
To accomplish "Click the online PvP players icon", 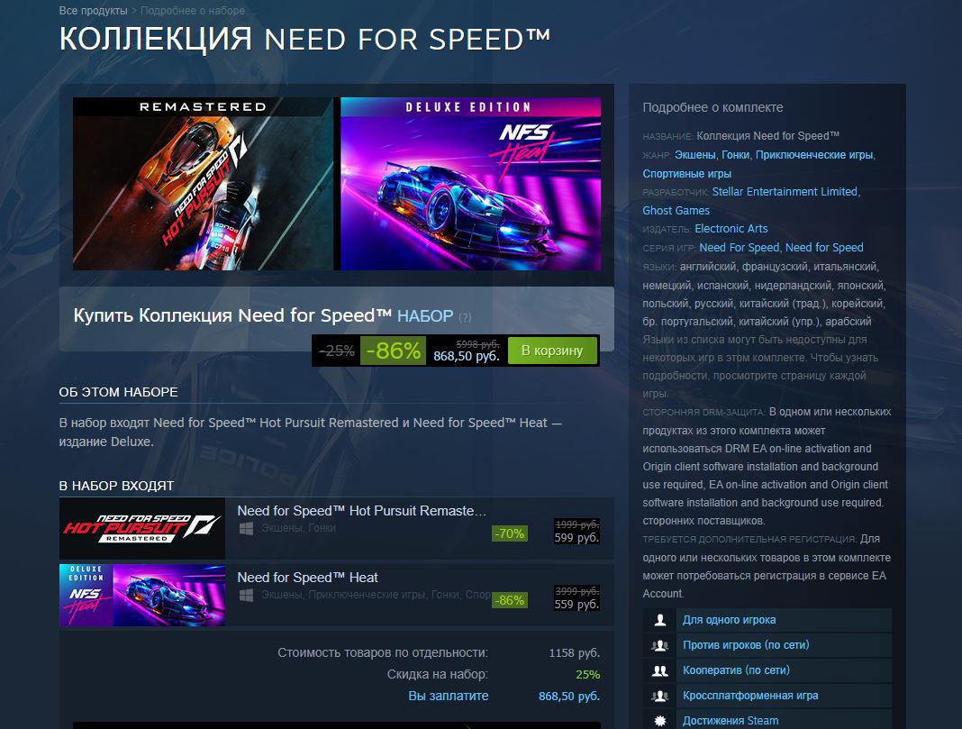I will pos(660,645).
